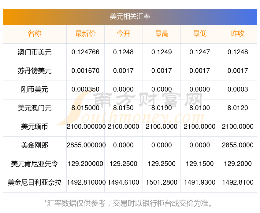Select 美元澳门元 最低 value 8.0100
Image resolution: width=260 pixels, height=213 pixels.
200,108
